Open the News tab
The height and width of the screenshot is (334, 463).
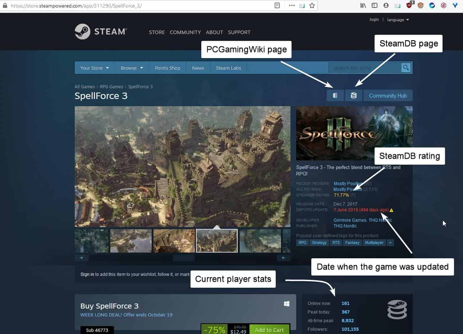(x=198, y=68)
